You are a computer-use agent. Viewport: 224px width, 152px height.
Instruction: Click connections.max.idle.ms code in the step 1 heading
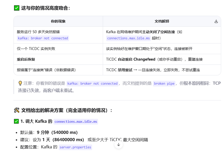pyautogui.click(x=76, y=122)
